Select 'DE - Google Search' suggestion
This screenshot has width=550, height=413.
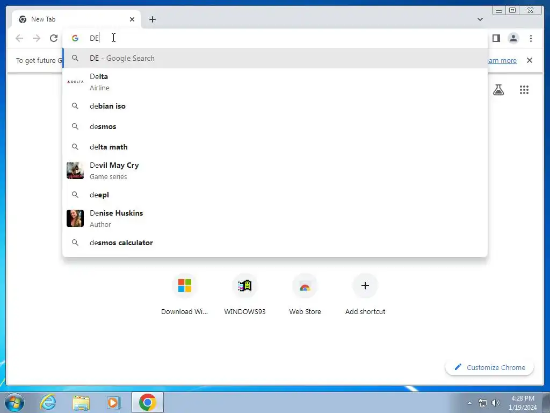275,58
